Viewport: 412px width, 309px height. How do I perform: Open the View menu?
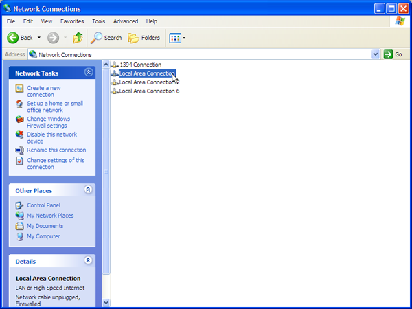pyautogui.click(x=47, y=21)
